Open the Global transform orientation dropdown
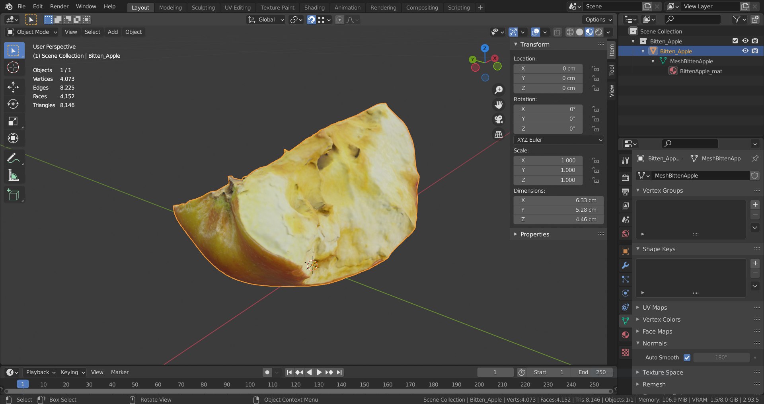764x404 pixels. click(x=266, y=20)
